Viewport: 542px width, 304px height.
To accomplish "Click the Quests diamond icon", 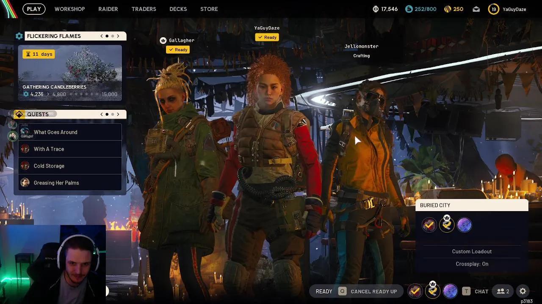I will tap(19, 114).
